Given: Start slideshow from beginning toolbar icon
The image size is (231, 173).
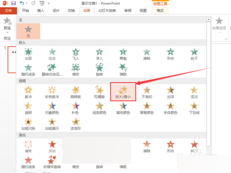Looking at the screenshot, I should point(42,3).
